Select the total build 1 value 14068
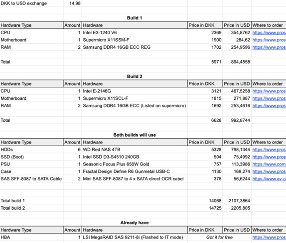Screen dimensions: 286x243 205,201
